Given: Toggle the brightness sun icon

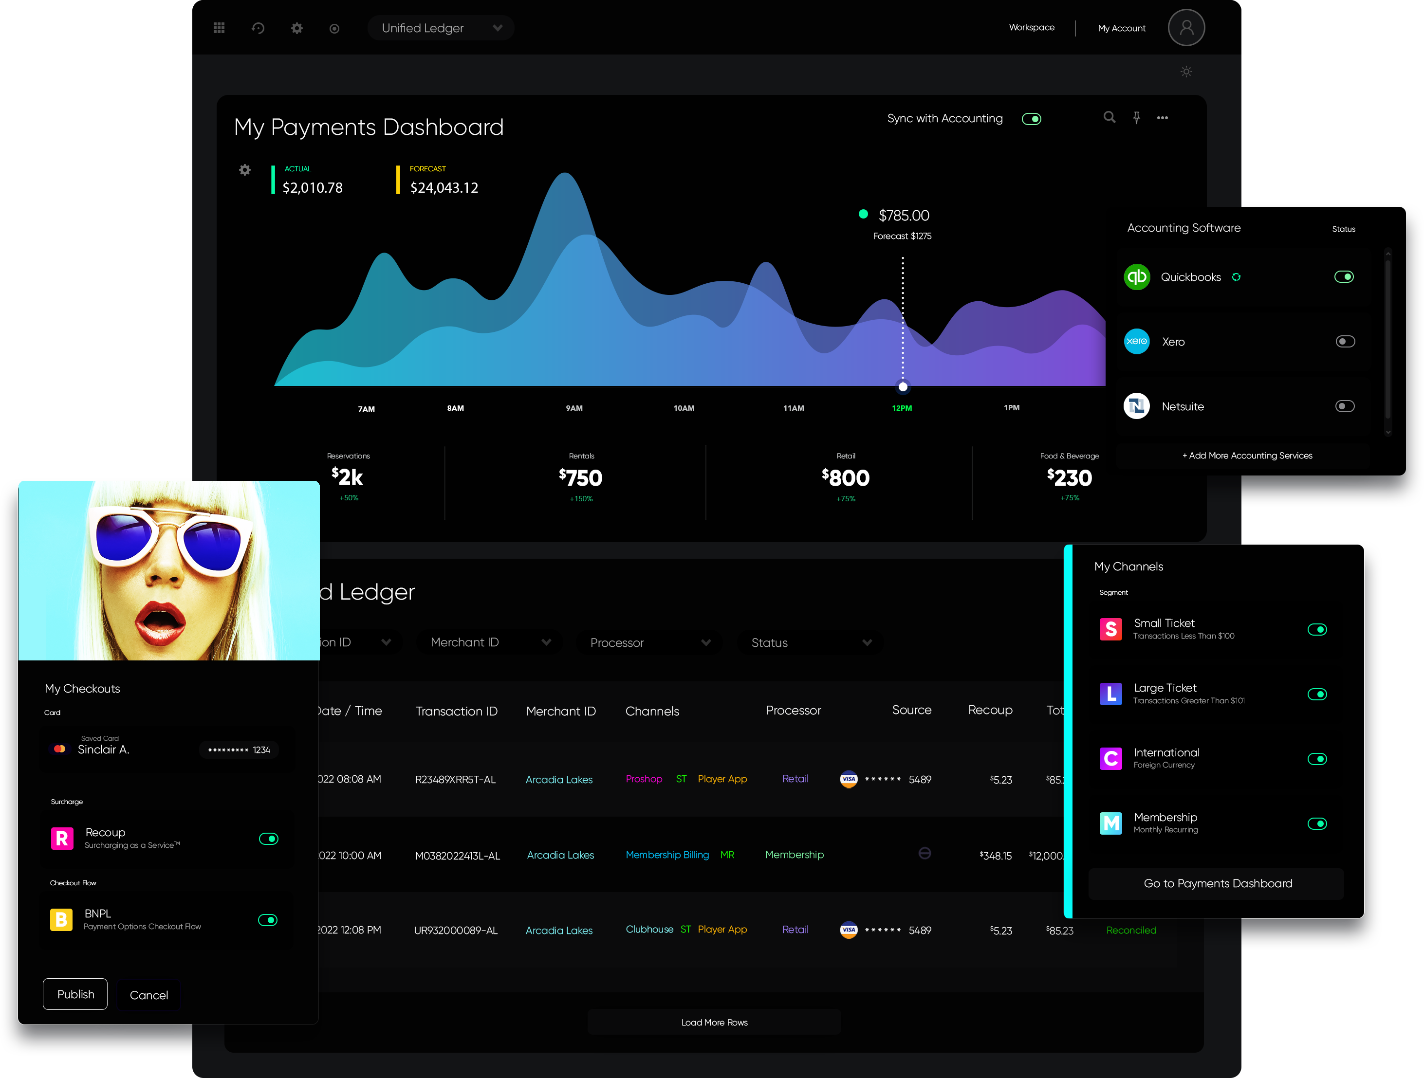Looking at the screenshot, I should point(1186,72).
